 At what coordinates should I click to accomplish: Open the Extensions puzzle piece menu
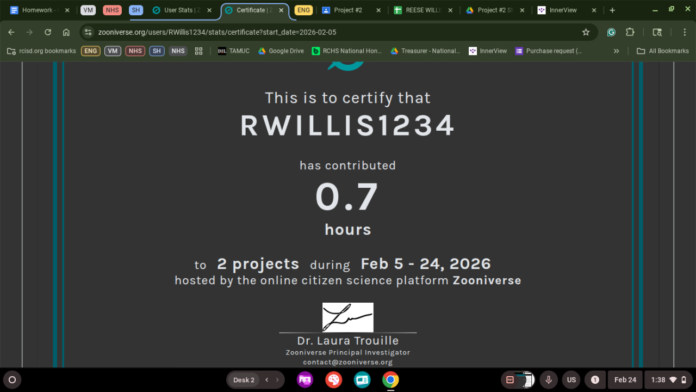(630, 32)
